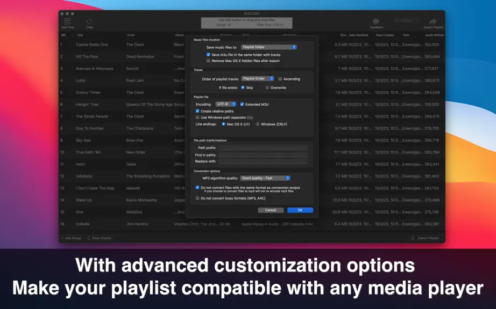Sort by the Date Created column header

click(x=385, y=35)
